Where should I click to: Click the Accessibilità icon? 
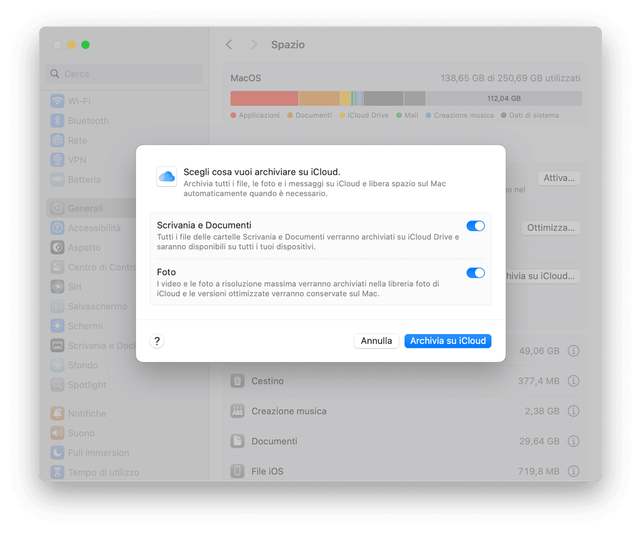57,228
